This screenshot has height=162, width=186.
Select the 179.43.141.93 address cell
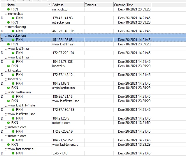(68, 18)
